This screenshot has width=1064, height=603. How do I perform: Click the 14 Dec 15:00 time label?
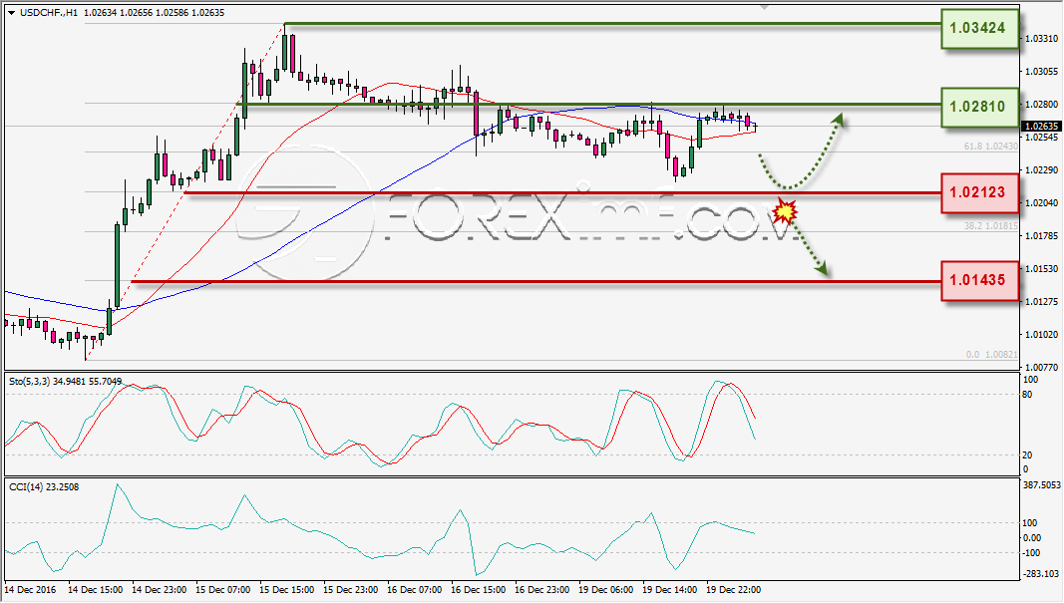pyautogui.click(x=96, y=590)
